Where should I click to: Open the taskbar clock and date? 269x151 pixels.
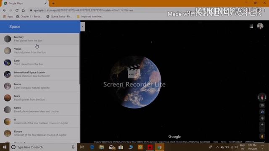pos(252,147)
